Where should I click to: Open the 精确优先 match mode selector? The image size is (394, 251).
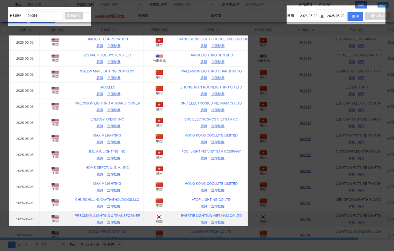coord(77,16)
